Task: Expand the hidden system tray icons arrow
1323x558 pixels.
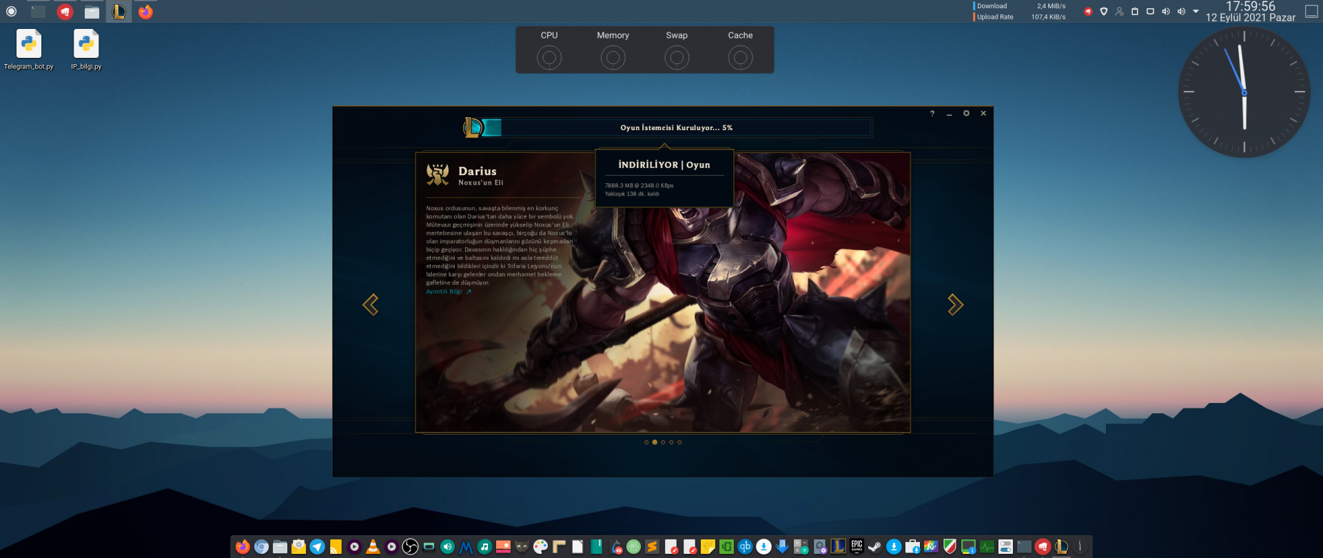Action: click(1196, 12)
